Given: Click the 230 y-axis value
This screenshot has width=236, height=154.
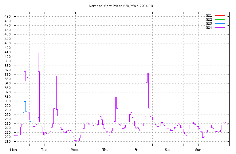Looking at the screenshot, I should tap(7, 132).
